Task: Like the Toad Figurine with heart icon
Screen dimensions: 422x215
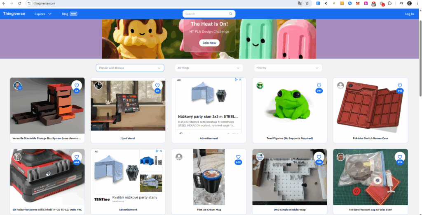Action: point(319,86)
